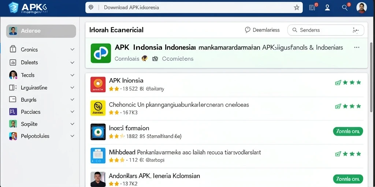Expand the Burgrls chevron
375x187 pixels.
(x=72, y=100)
